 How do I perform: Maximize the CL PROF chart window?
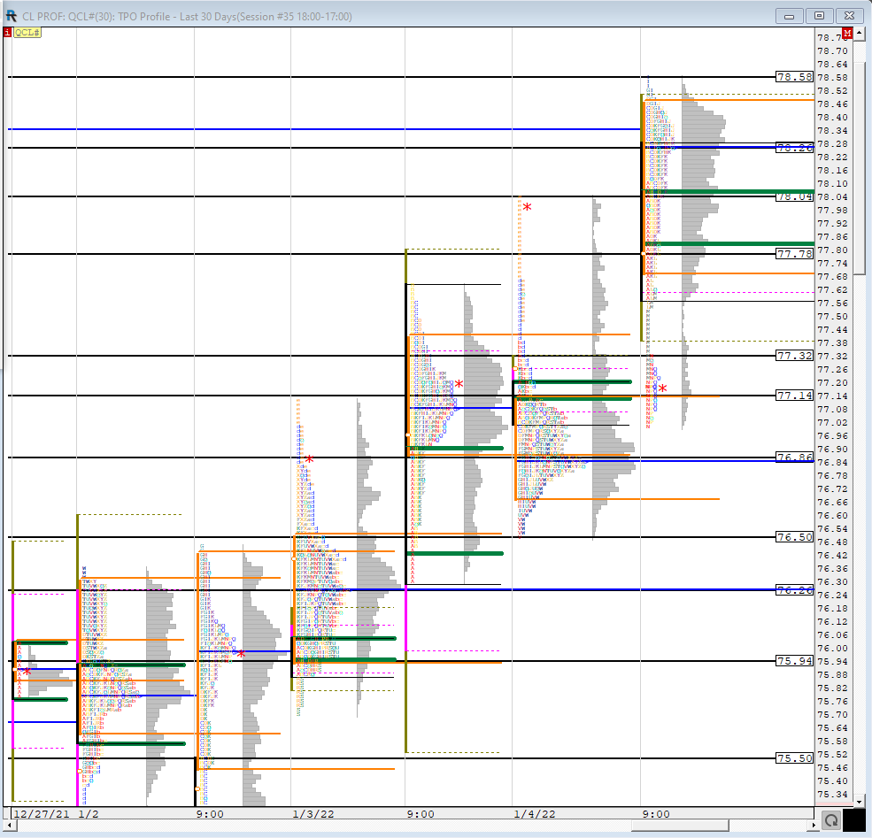point(819,16)
